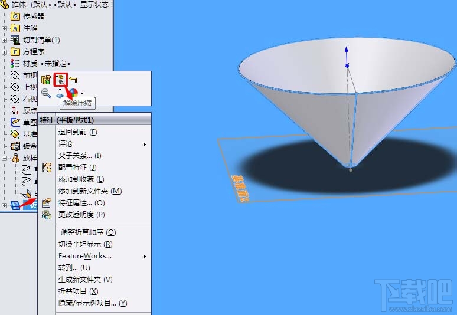Screen dimensions: 457x315
Task: Click the top plane (上视) icon
Action: (x=15, y=87)
